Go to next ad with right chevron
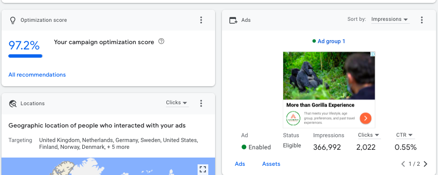This screenshot has width=438, height=175. (x=425, y=164)
